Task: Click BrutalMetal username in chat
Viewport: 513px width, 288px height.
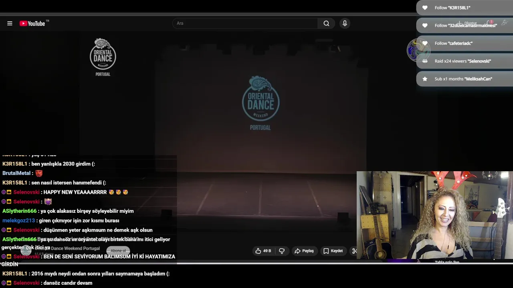Action: pos(16,173)
